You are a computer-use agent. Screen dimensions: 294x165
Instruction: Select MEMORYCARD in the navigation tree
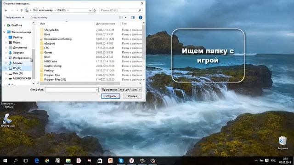tap(22, 78)
